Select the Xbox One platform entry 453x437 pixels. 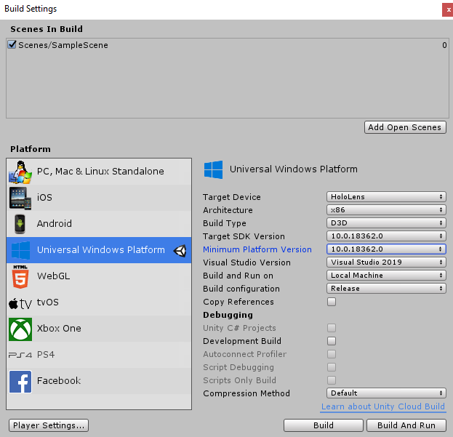coord(99,329)
